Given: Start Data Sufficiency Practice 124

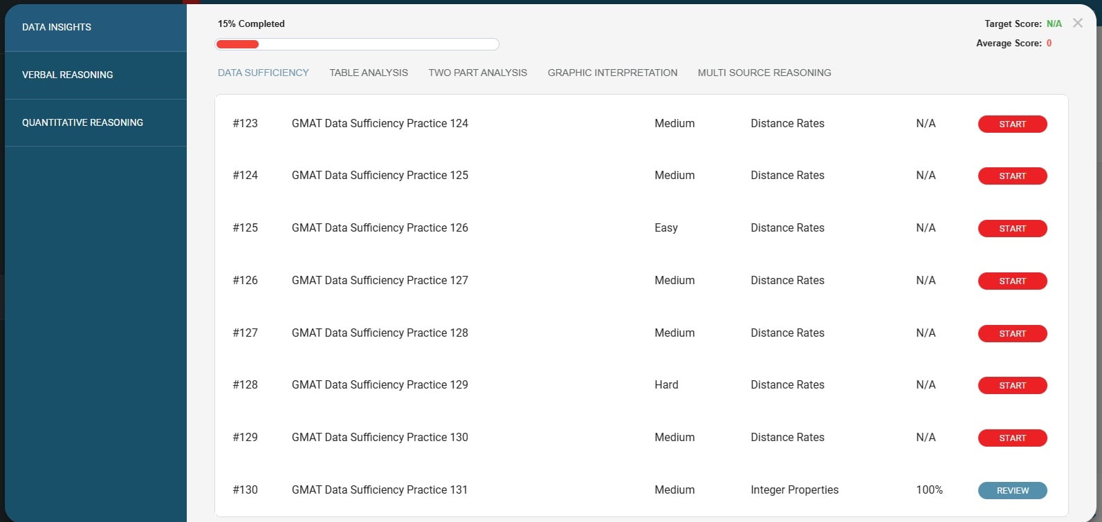Looking at the screenshot, I should click(x=1011, y=124).
